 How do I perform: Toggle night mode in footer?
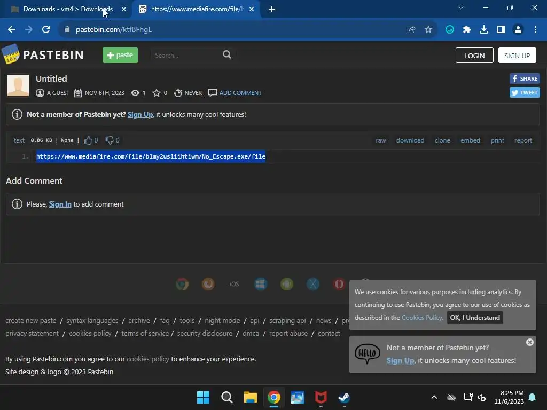point(222,320)
